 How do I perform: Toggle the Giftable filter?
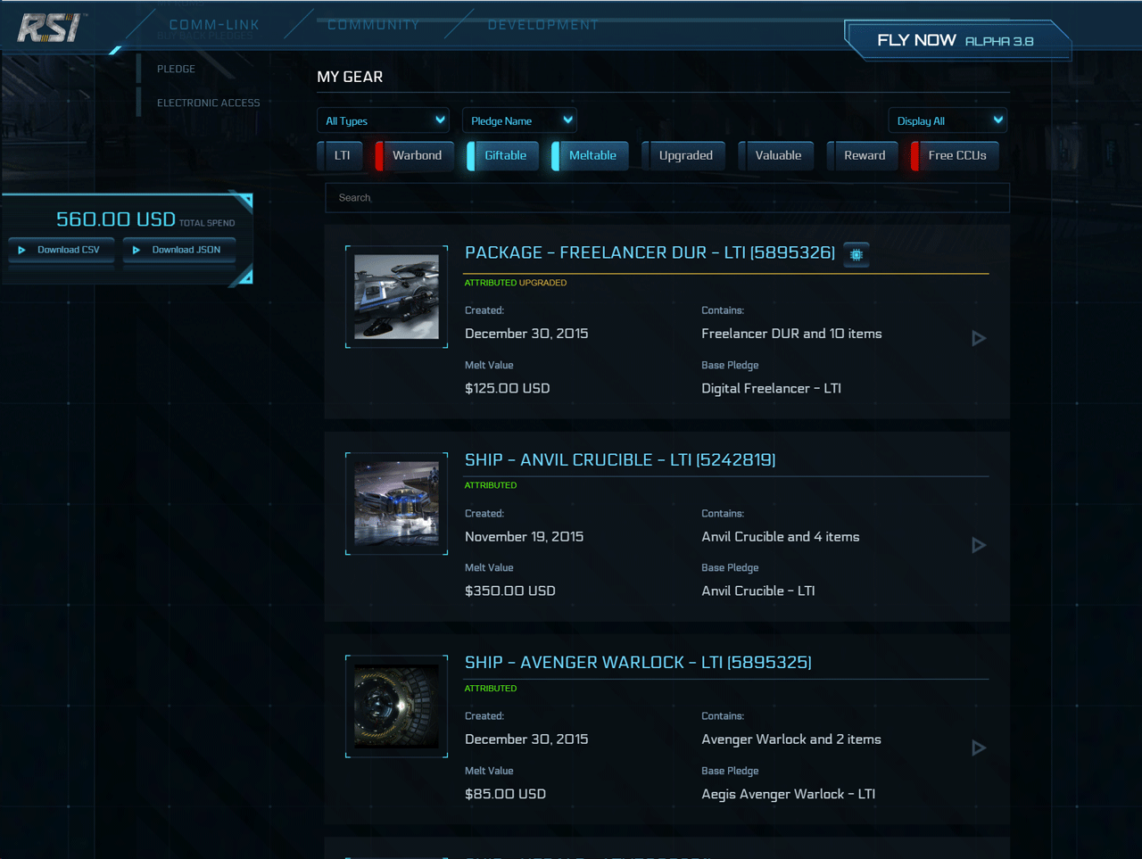[503, 155]
